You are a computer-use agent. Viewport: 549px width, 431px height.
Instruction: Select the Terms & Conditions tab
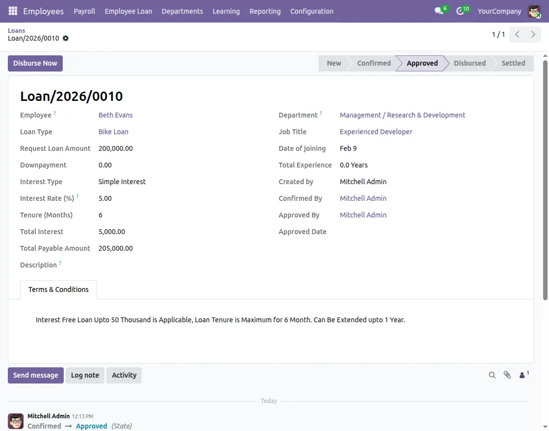tap(58, 289)
